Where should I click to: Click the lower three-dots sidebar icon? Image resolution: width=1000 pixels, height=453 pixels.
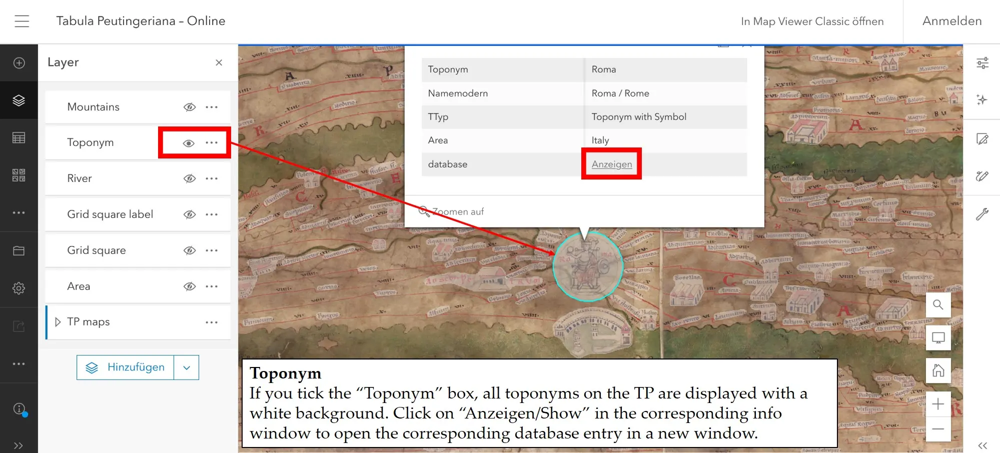tap(19, 364)
